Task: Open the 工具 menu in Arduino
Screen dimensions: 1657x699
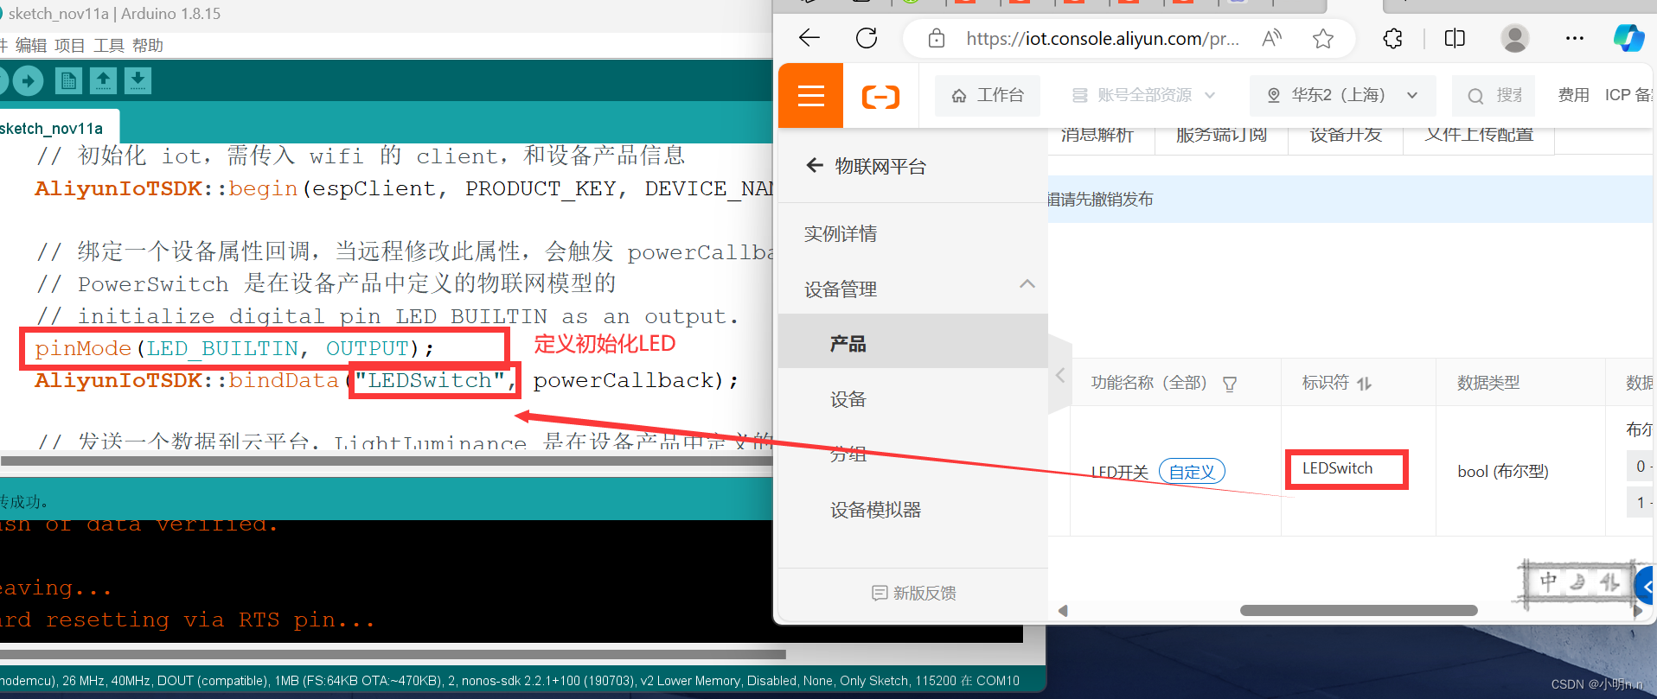Action: coord(109,46)
